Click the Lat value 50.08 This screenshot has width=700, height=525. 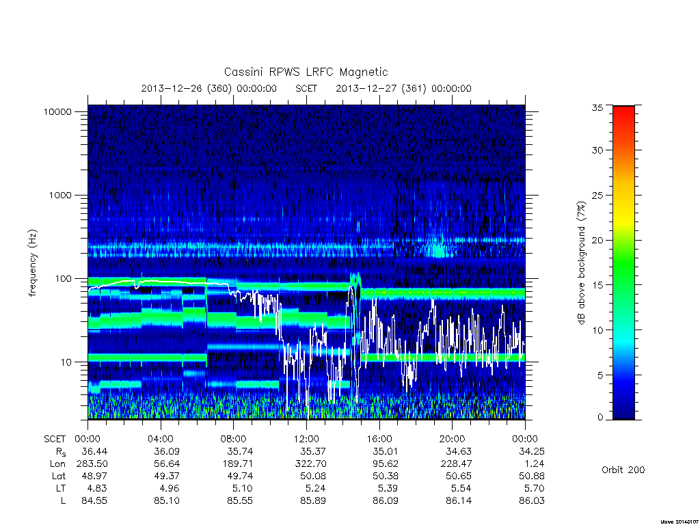click(x=313, y=476)
